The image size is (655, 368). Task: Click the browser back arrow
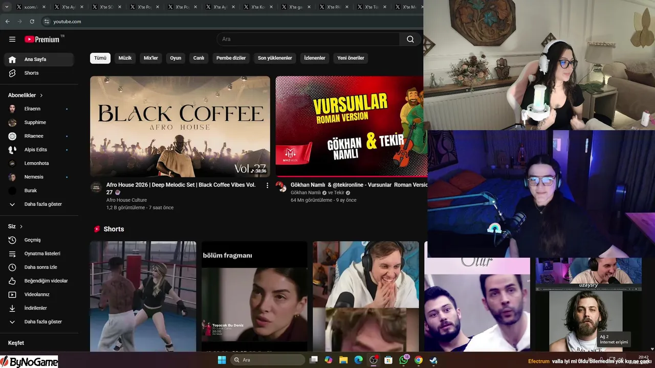7,21
